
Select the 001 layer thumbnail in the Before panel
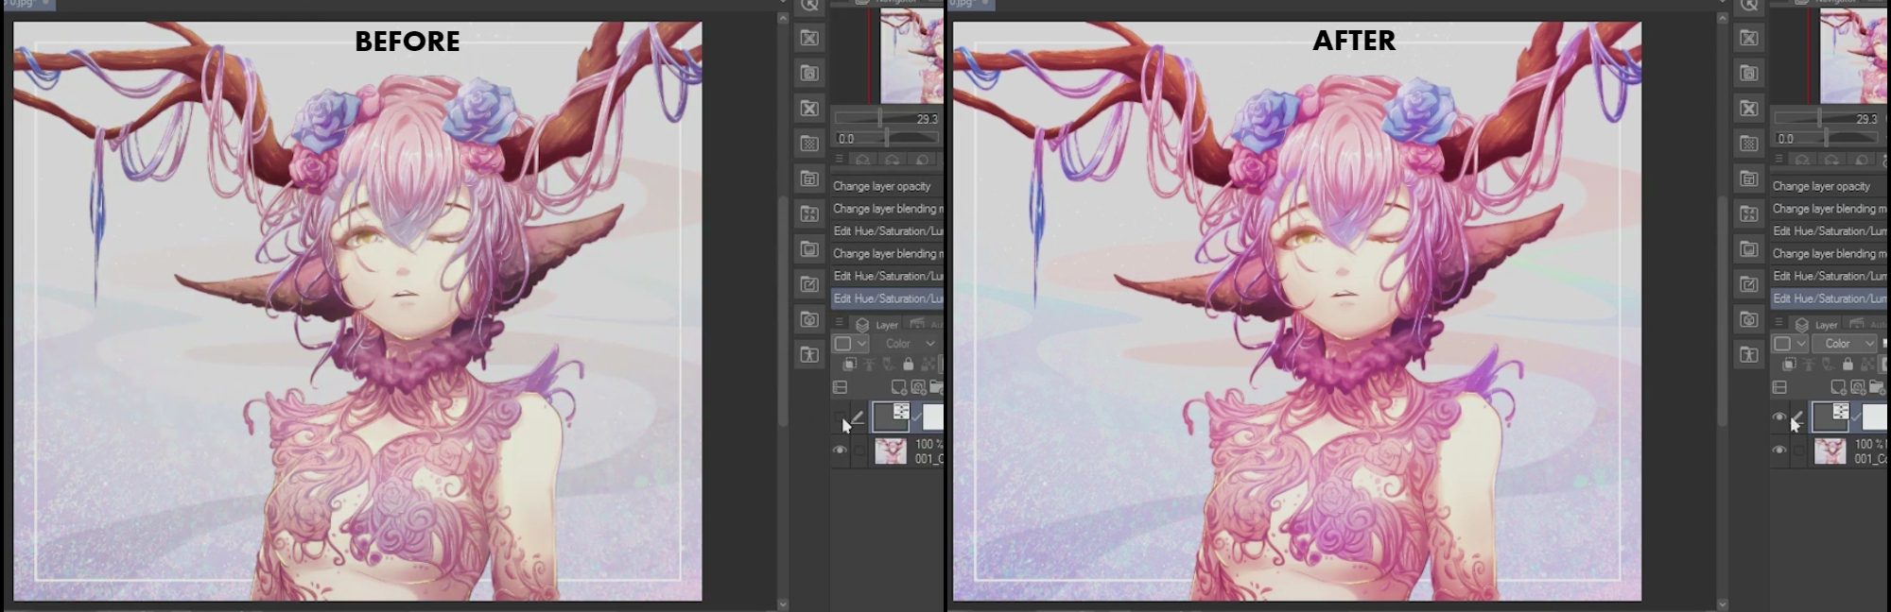click(x=891, y=451)
